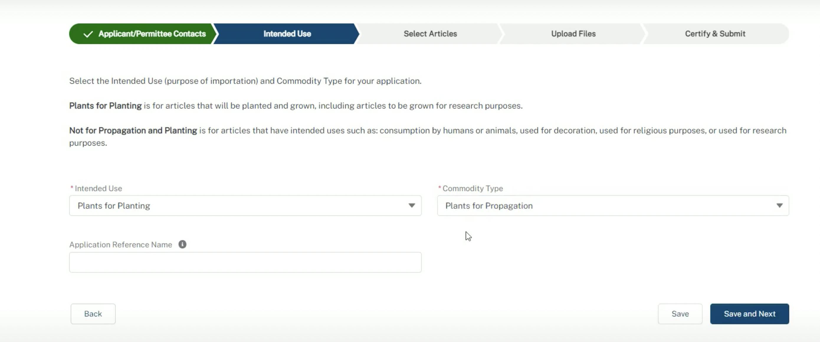Click the Plants for Propagation value
The height and width of the screenshot is (342, 820).
tap(489, 205)
